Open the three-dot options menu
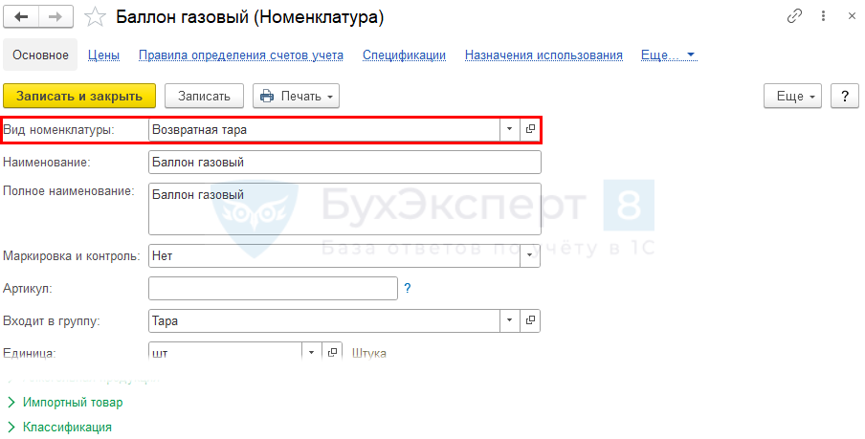The image size is (865, 439). click(823, 16)
